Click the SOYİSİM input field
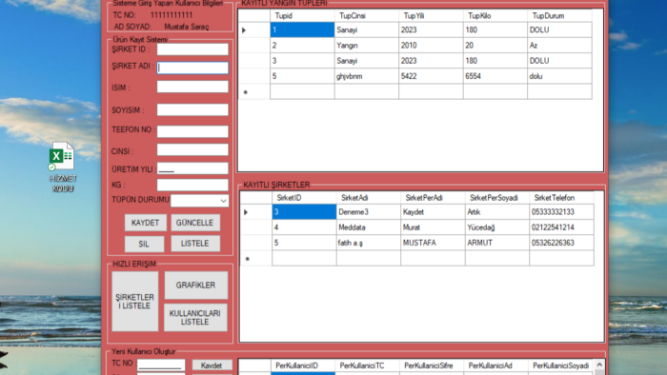The height and width of the screenshot is (375, 667). tap(192, 109)
